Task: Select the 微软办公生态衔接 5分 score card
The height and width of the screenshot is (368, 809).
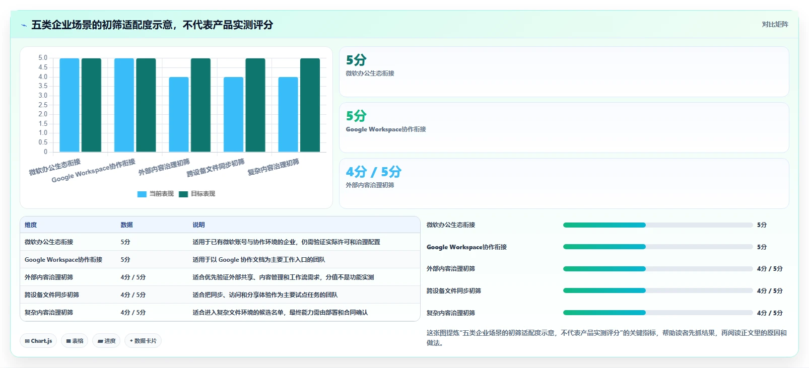Action: [x=564, y=72]
